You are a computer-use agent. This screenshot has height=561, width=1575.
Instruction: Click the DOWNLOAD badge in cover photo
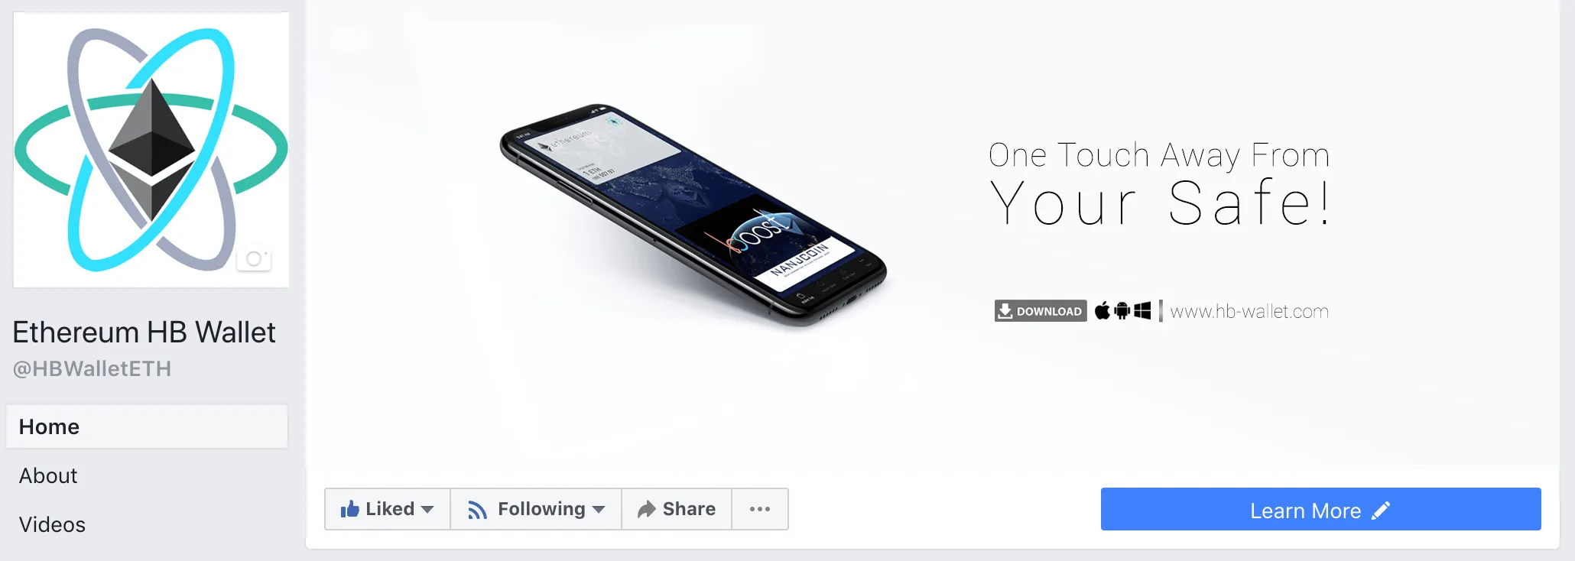(x=1041, y=311)
